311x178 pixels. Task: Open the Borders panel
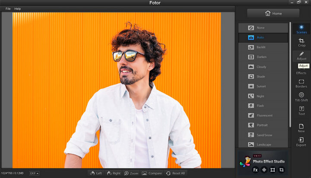click(301, 84)
